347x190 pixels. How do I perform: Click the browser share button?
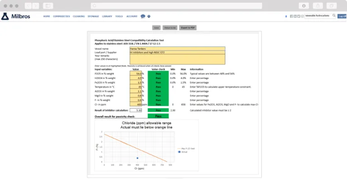coord(318,6)
